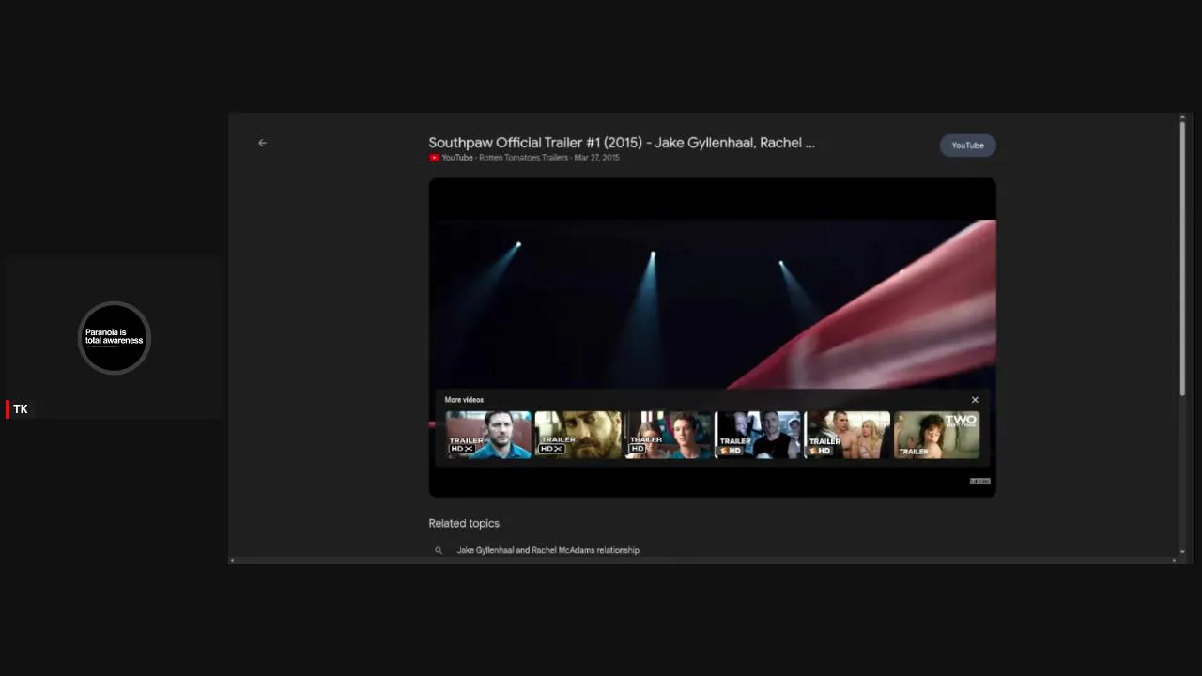Open the YouTube button
The width and height of the screenshot is (1202, 676).
pyautogui.click(x=967, y=146)
